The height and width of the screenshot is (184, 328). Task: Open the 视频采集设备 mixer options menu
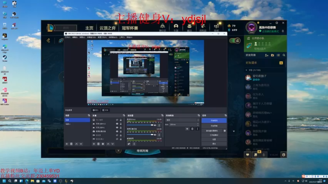159,135
